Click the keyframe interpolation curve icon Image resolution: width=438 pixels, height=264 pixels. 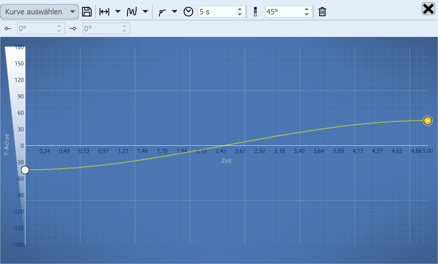pos(162,12)
